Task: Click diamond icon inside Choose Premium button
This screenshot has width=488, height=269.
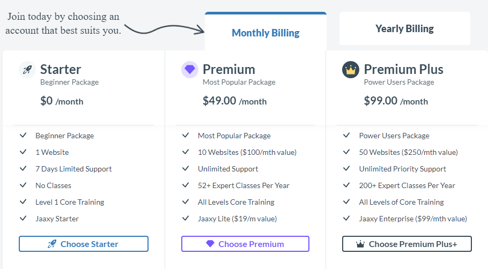Action: (x=210, y=244)
